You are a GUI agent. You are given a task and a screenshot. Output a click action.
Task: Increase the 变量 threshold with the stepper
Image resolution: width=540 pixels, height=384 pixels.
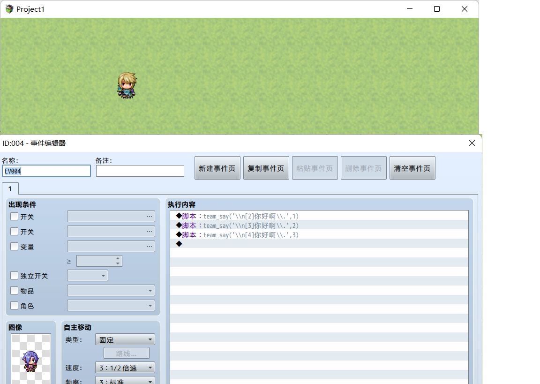tap(118, 258)
